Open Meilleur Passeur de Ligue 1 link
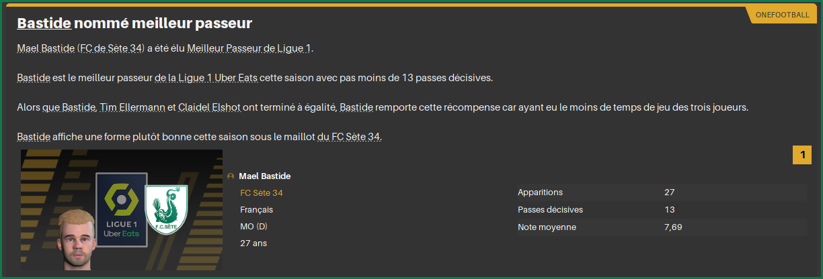The width and height of the screenshot is (823, 279). (x=249, y=49)
